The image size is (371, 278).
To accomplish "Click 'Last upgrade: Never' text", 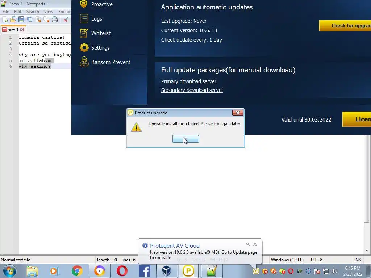I will coord(184,21).
